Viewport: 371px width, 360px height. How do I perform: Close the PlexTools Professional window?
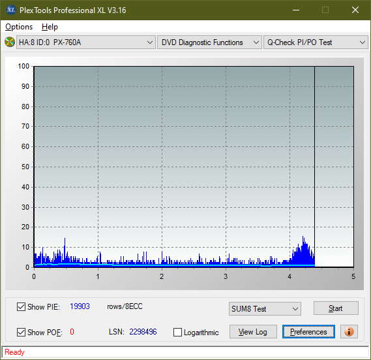coord(355,10)
